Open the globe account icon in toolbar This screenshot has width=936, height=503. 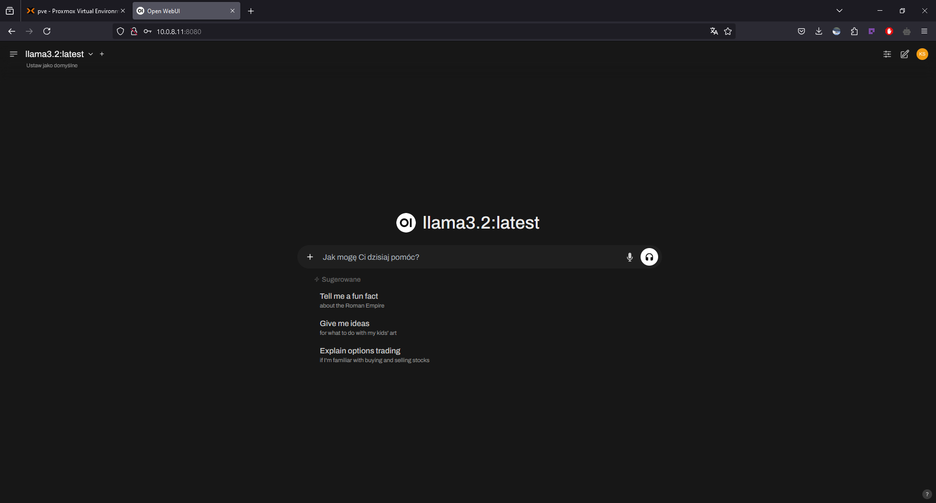[837, 31]
